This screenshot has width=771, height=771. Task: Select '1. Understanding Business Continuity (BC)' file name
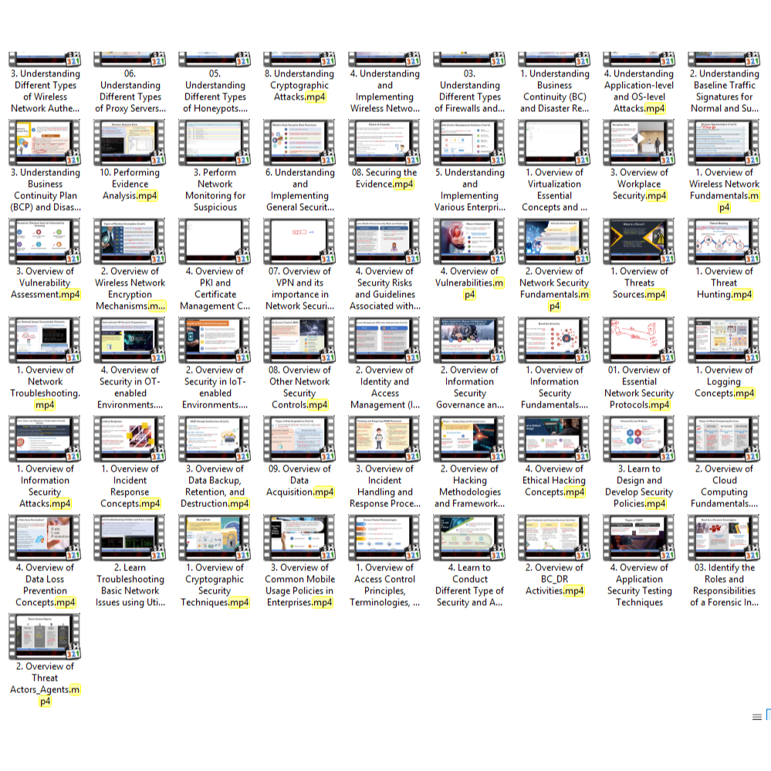coord(555,91)
